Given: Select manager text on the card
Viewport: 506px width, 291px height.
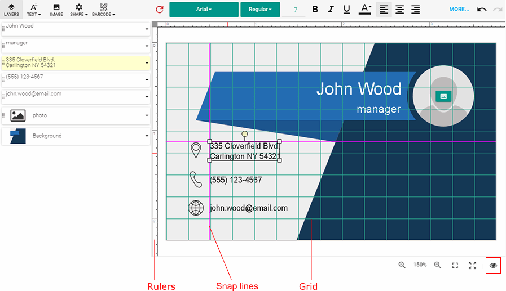Looking at the screenshot, I should (379, 109).
